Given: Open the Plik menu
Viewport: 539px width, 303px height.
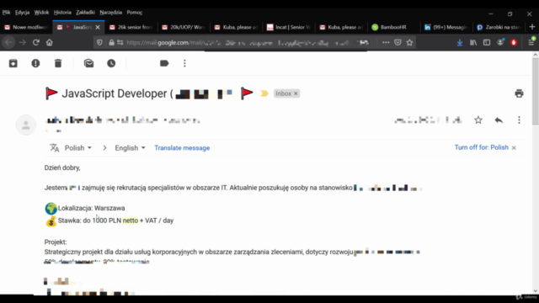Looking at the screenshot, I should coord(6,13).
